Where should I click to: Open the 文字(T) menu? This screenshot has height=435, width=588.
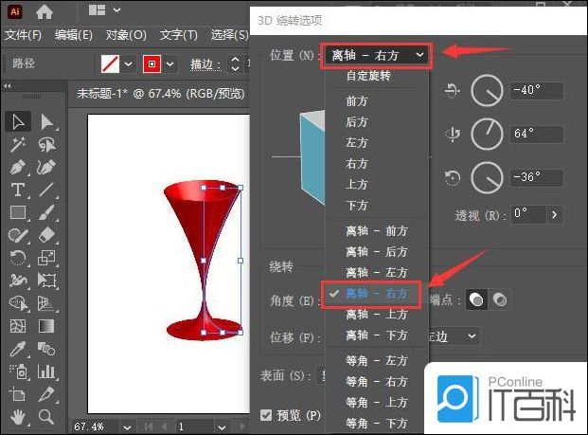tap(179, 35)
